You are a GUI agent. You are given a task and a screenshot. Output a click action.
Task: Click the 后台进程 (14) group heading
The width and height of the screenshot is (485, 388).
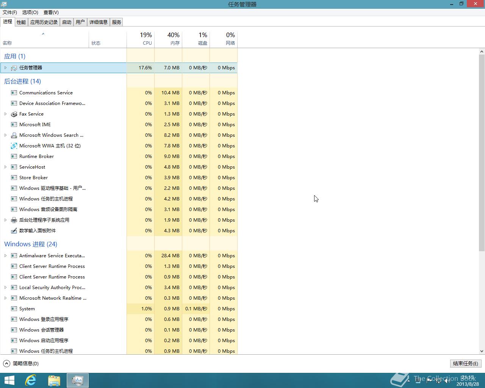click(x=22, y=81)
